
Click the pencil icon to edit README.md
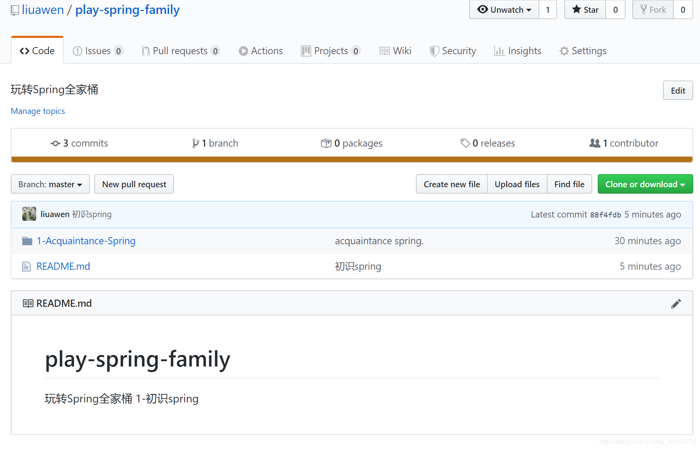676,304
